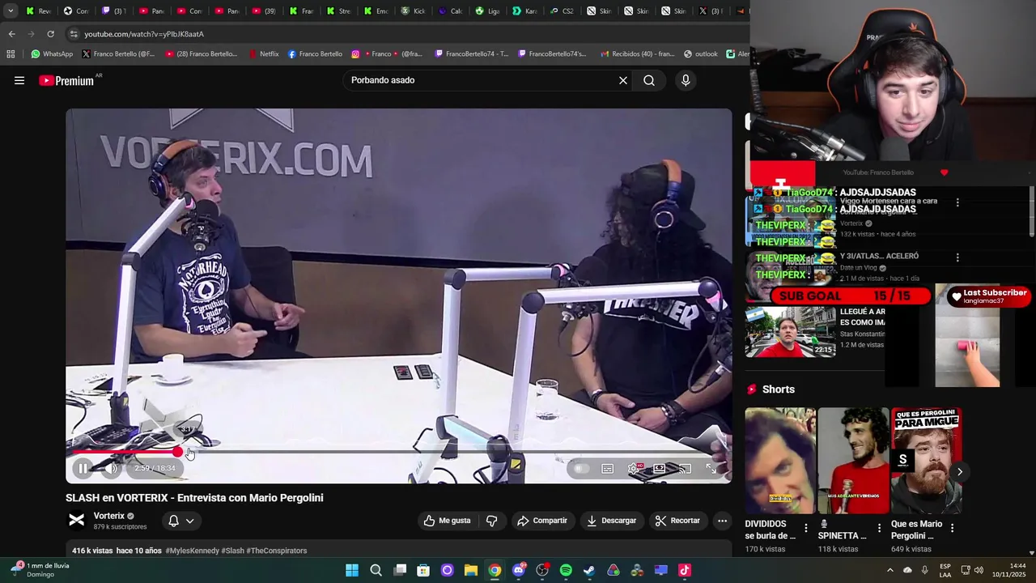The width and height of the screenshot is (1036, 583).
Task: Click the Compartir share button
Action: 542,521
